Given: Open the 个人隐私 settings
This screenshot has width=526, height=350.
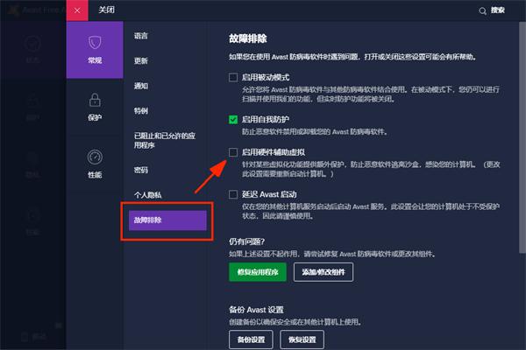Looking at the screenshot, I should point(147,194).
